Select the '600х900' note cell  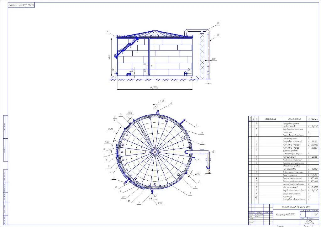[315, 145]
